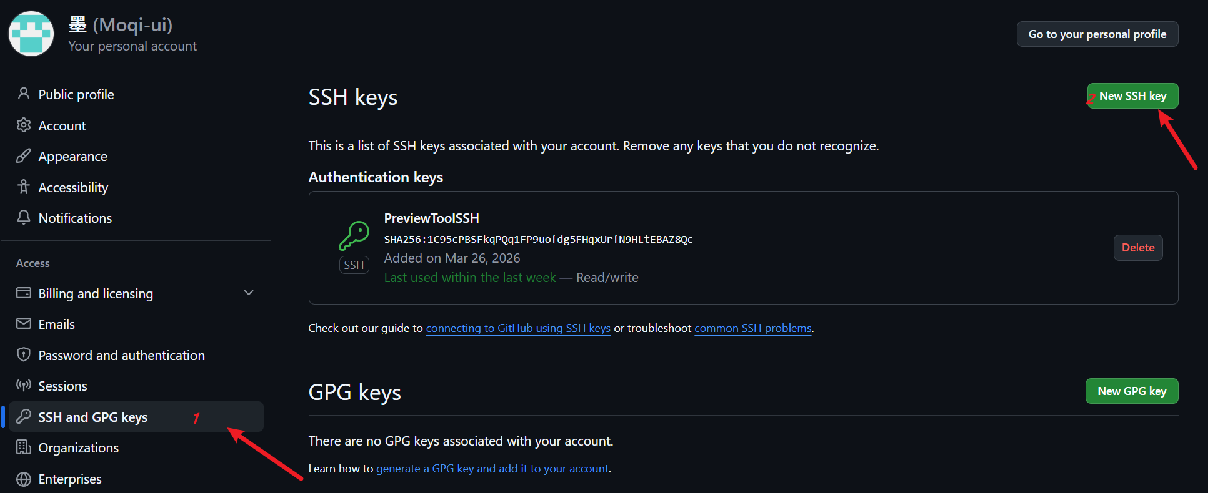Screen dimensions: 1208x493
Task: Delete the PreviewToolSSH key
Action: click(1138, 248)
